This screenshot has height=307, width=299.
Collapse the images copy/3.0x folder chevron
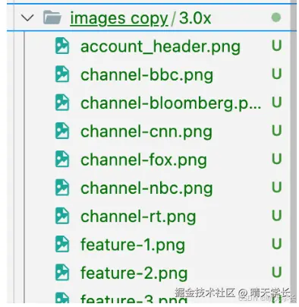[27, 18]
